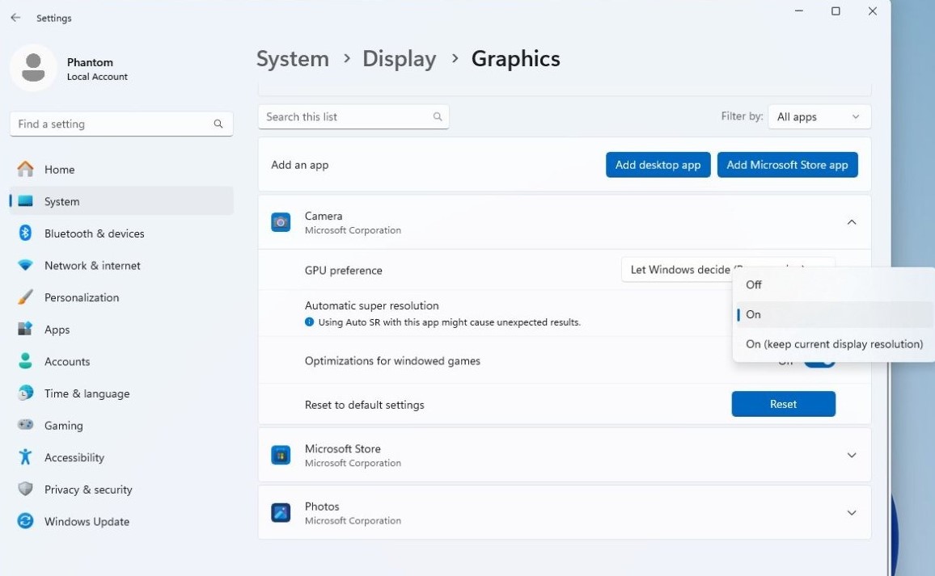Click the search magnifier in Find a setting
Screen dimensions: 935x576
coord(218,124)
